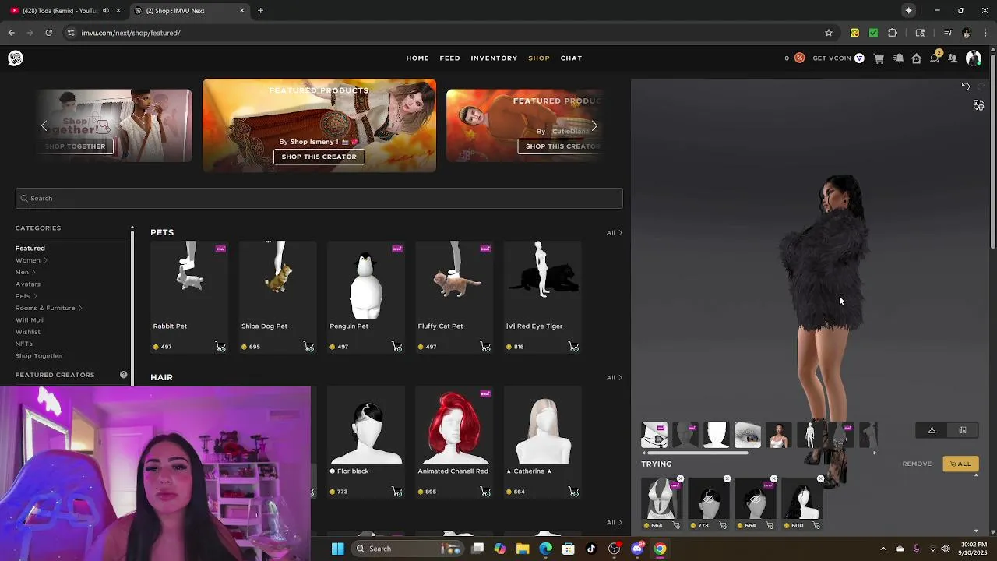997x561 pixels.
Task: Open the Featured Creators help icon
Action: (123, 375)
